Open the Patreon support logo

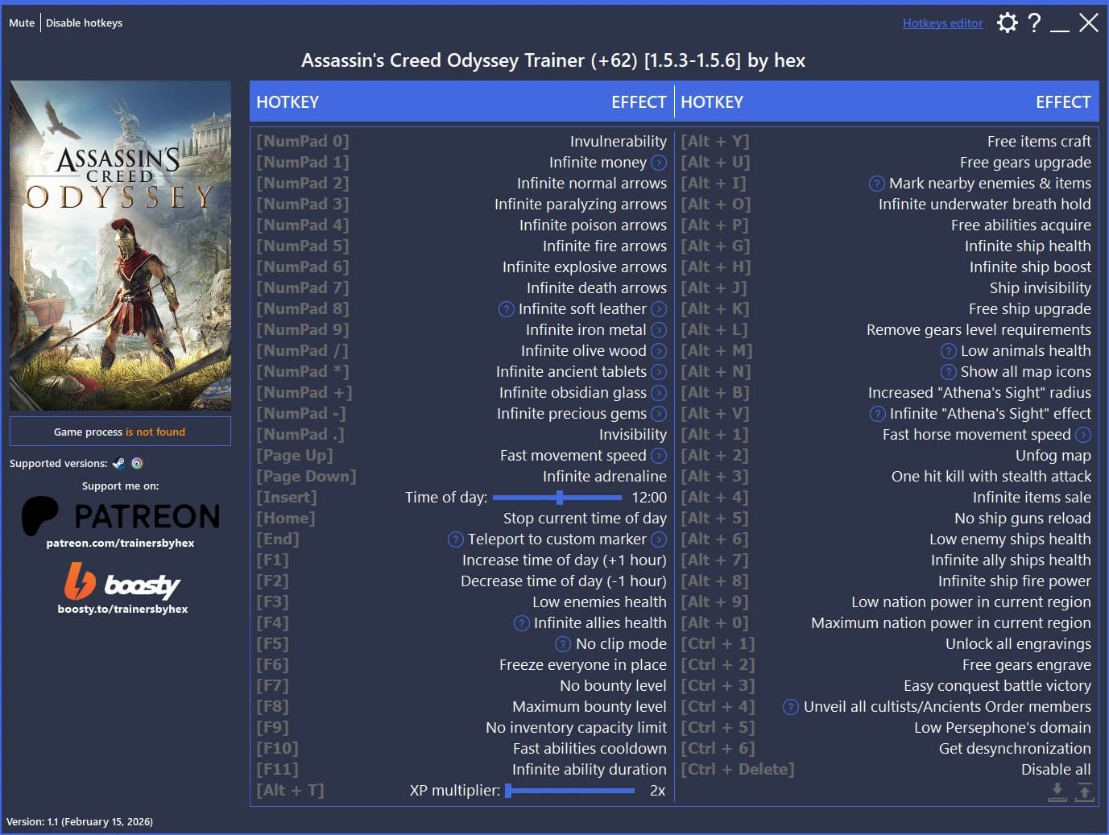pyautogui.click(x=121, y=515)
